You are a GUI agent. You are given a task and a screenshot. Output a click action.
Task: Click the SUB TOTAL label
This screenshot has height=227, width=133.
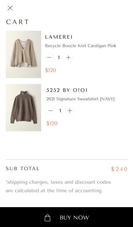click(22, 168)
